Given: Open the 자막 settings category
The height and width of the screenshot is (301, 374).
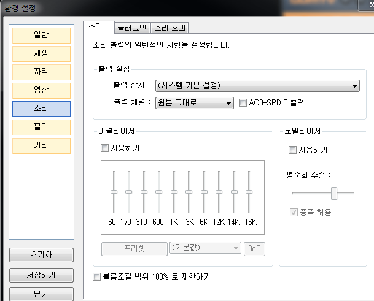Looking at the screenshot, I should (x=41, y=72).
